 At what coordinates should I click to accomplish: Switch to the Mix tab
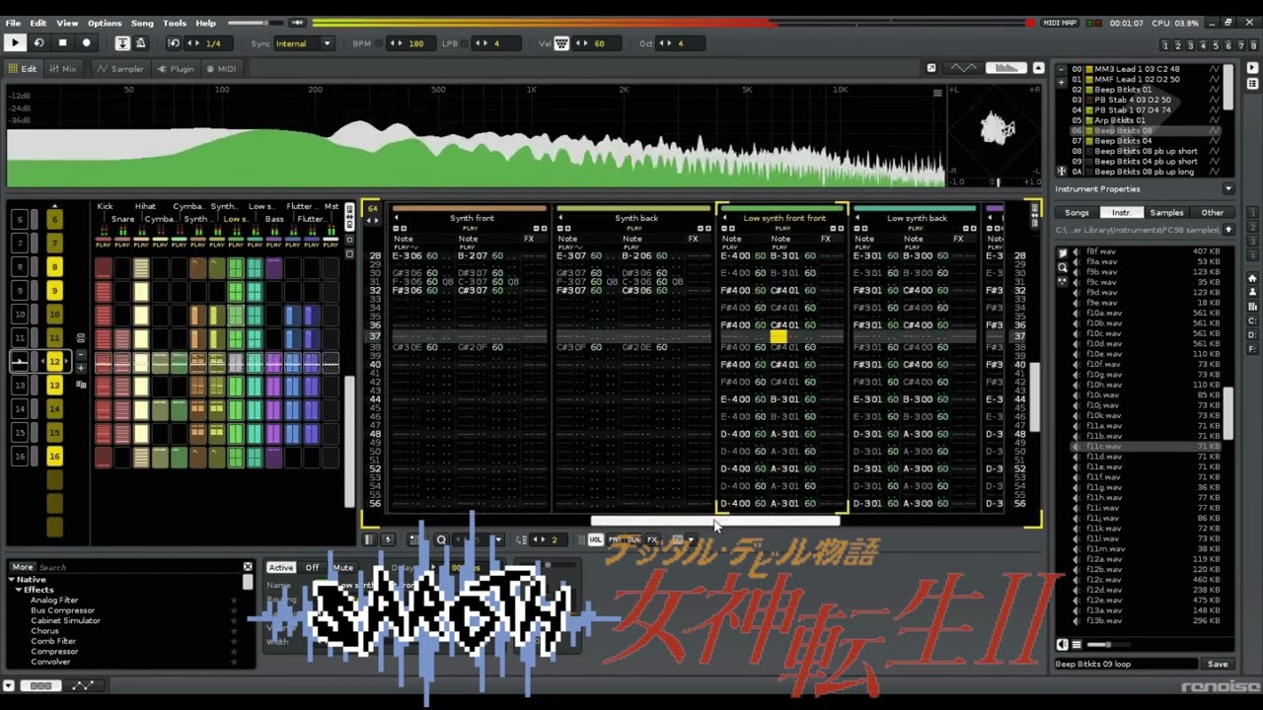tap(63, 68)
